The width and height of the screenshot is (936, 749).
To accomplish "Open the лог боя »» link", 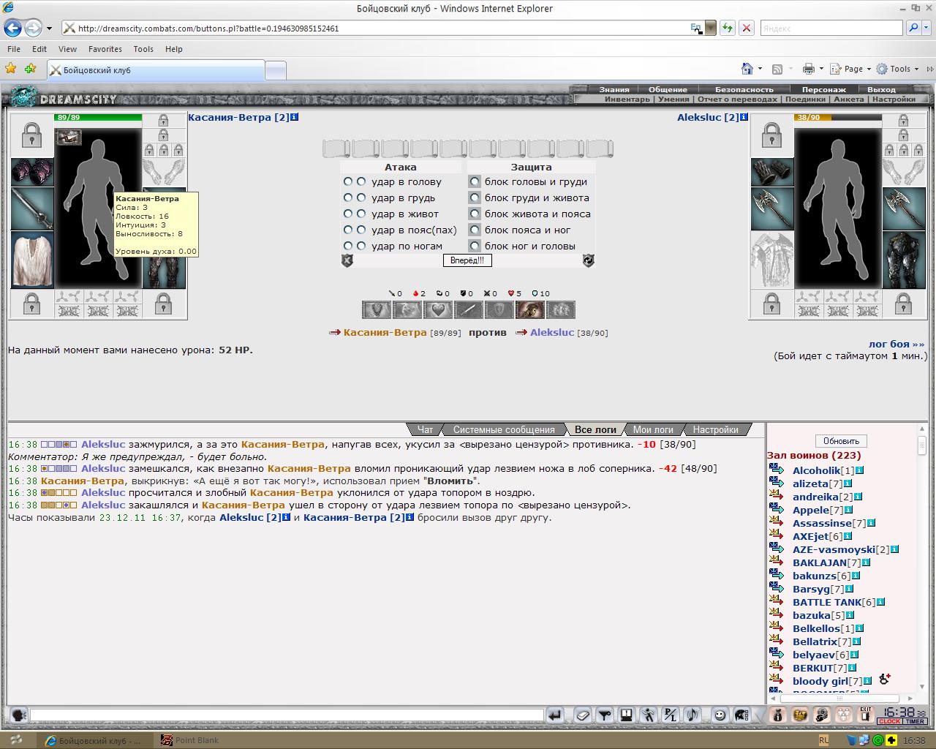I will 897,344.
